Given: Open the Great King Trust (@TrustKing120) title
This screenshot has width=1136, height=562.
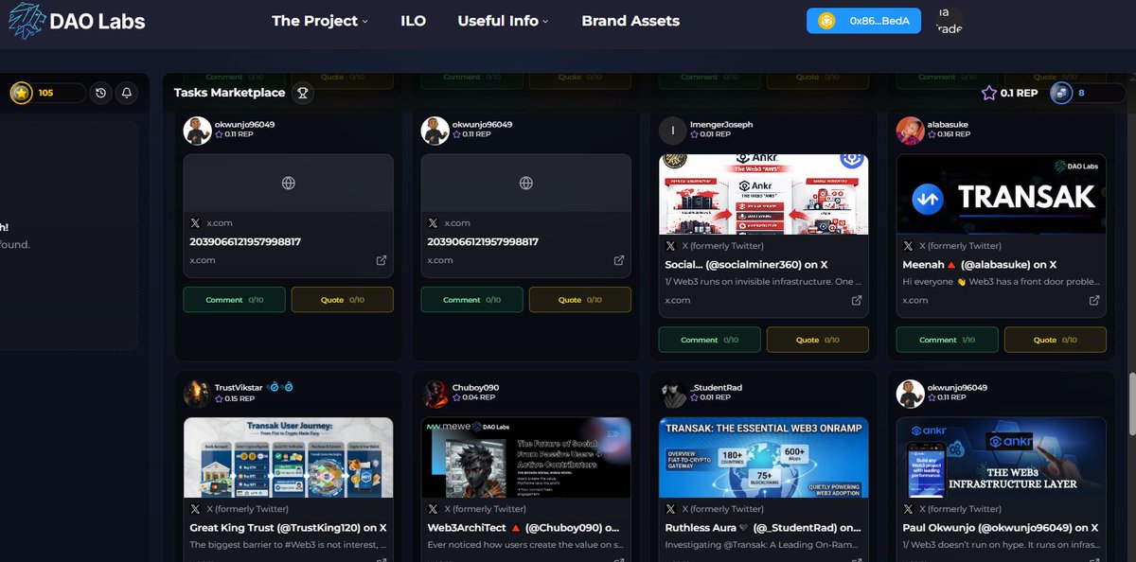Looking at the screenshot, I should (x=288, y=529).
